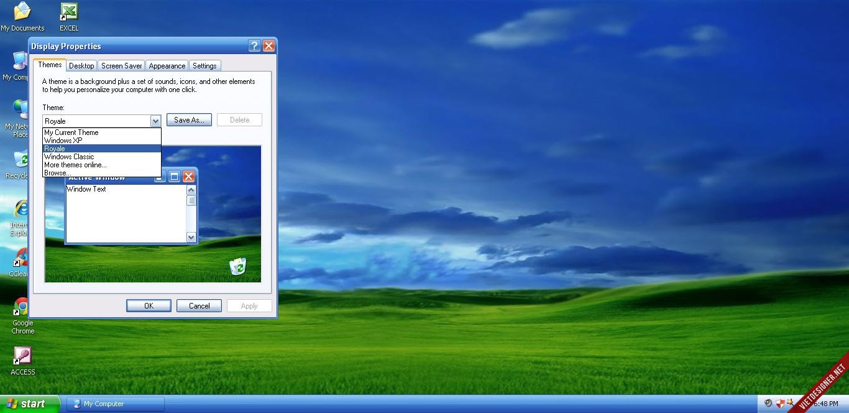Choose Browse... theme option

click(102, 172)
